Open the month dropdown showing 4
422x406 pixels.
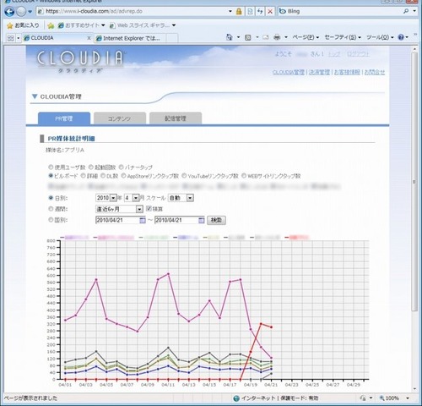coord(132,198)
